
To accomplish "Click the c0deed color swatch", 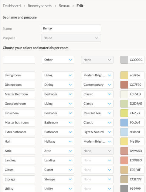I will (124, 132).
